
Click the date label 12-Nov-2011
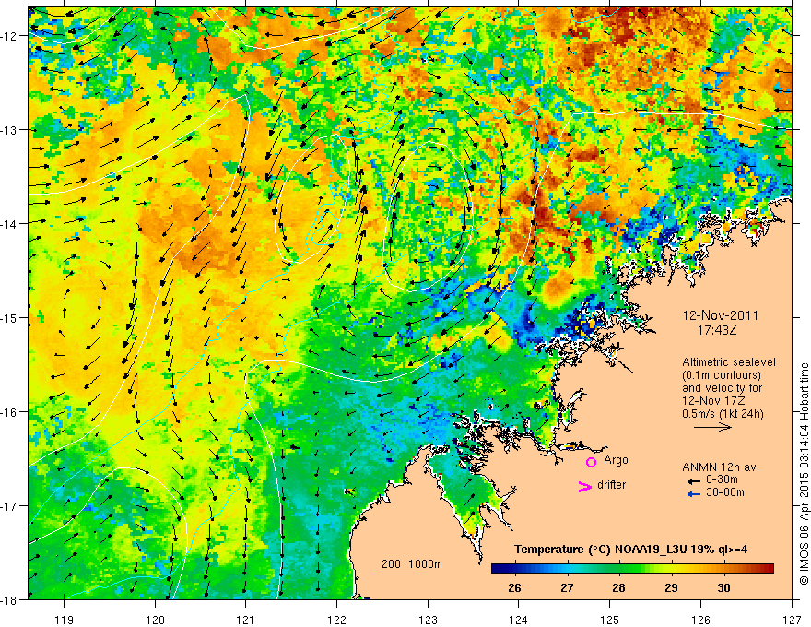(x=720, y=315)
